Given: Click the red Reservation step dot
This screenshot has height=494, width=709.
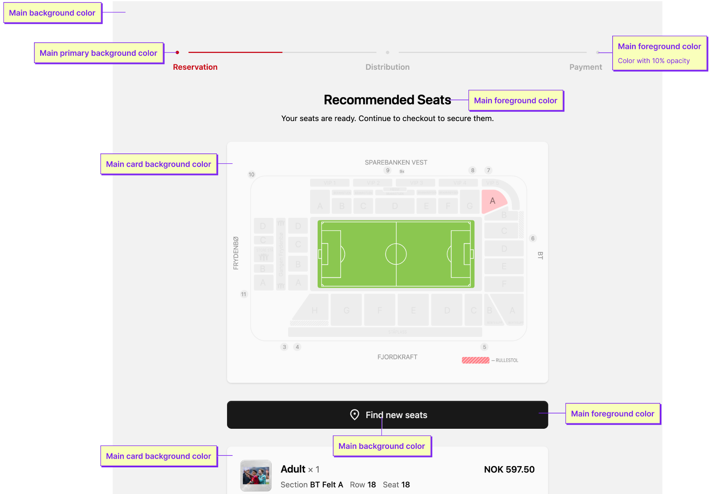Looking at the screenshot, I should (177, 53).
